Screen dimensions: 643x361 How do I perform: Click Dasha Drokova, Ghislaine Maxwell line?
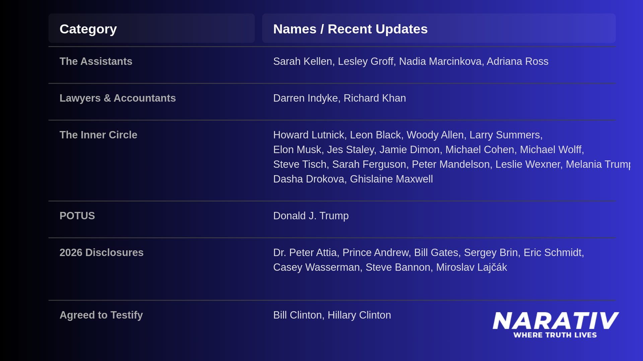click(x=353, y=179)
